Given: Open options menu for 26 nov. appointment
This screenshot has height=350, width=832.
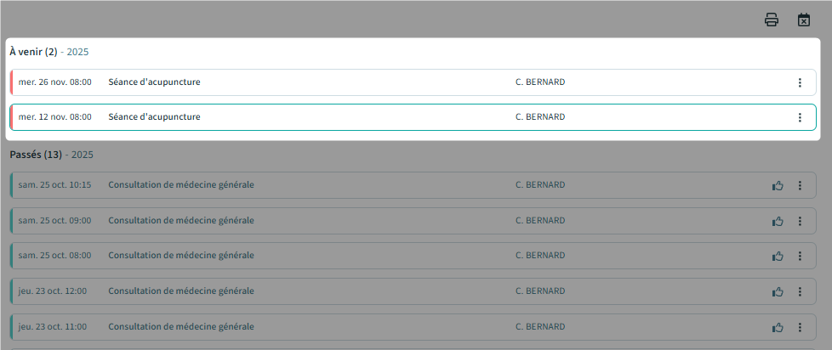Looking at the screenshot, I should (x=800, y=82).
